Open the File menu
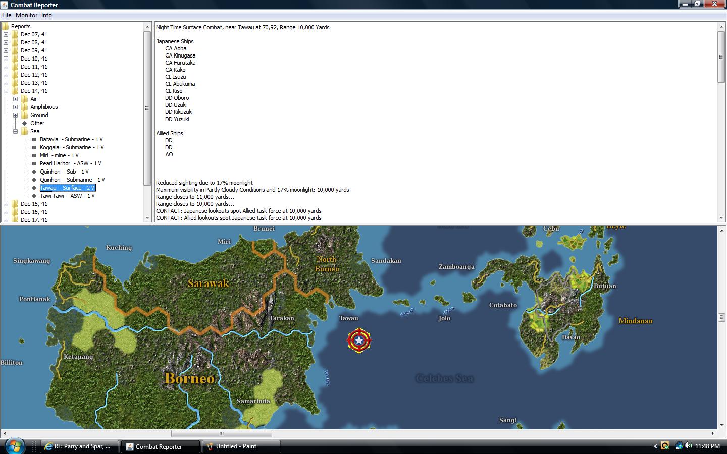This screenshot has width=727, height=454. point(7,15)
